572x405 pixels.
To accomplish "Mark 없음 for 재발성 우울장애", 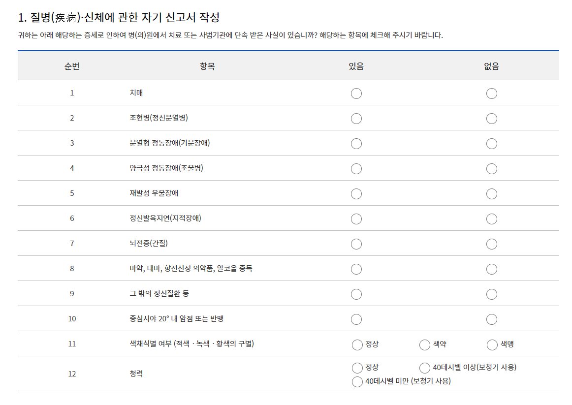I will click(x=491, y=193).
